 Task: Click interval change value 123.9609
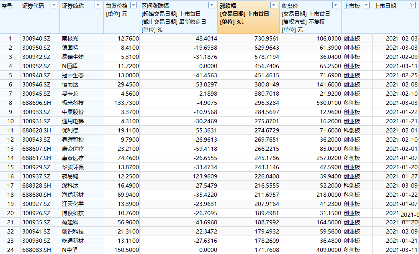click(x=205, y=176)
